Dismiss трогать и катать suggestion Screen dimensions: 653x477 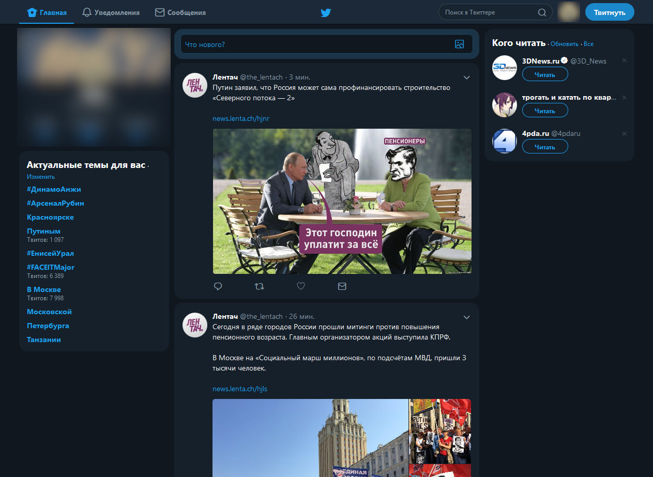(624, 97)
